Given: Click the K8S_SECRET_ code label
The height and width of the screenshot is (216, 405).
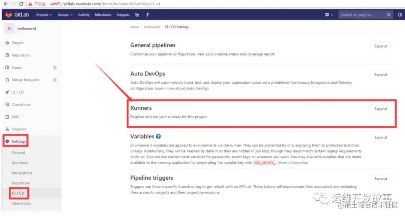Looking at the screenshot, I should click(x=264, y=163).
